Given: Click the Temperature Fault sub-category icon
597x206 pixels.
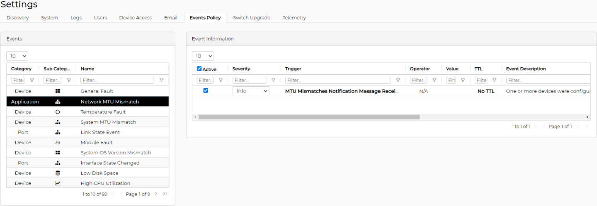Looking at the screenshot, I should pos(58,112).
